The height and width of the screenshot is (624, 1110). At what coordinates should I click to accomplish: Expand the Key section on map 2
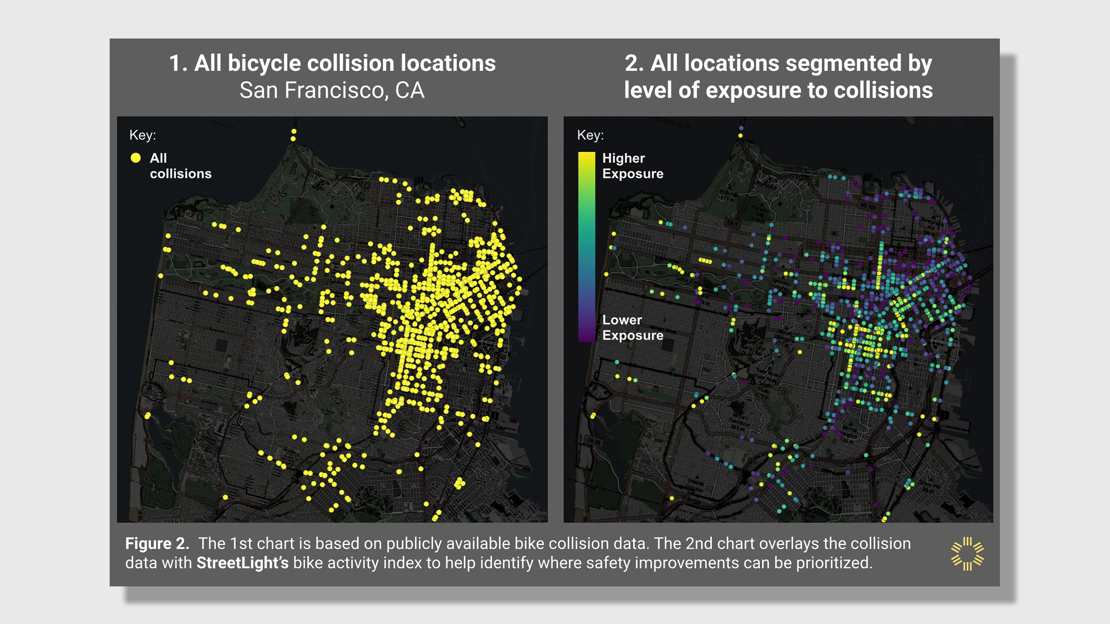[590, 135]
